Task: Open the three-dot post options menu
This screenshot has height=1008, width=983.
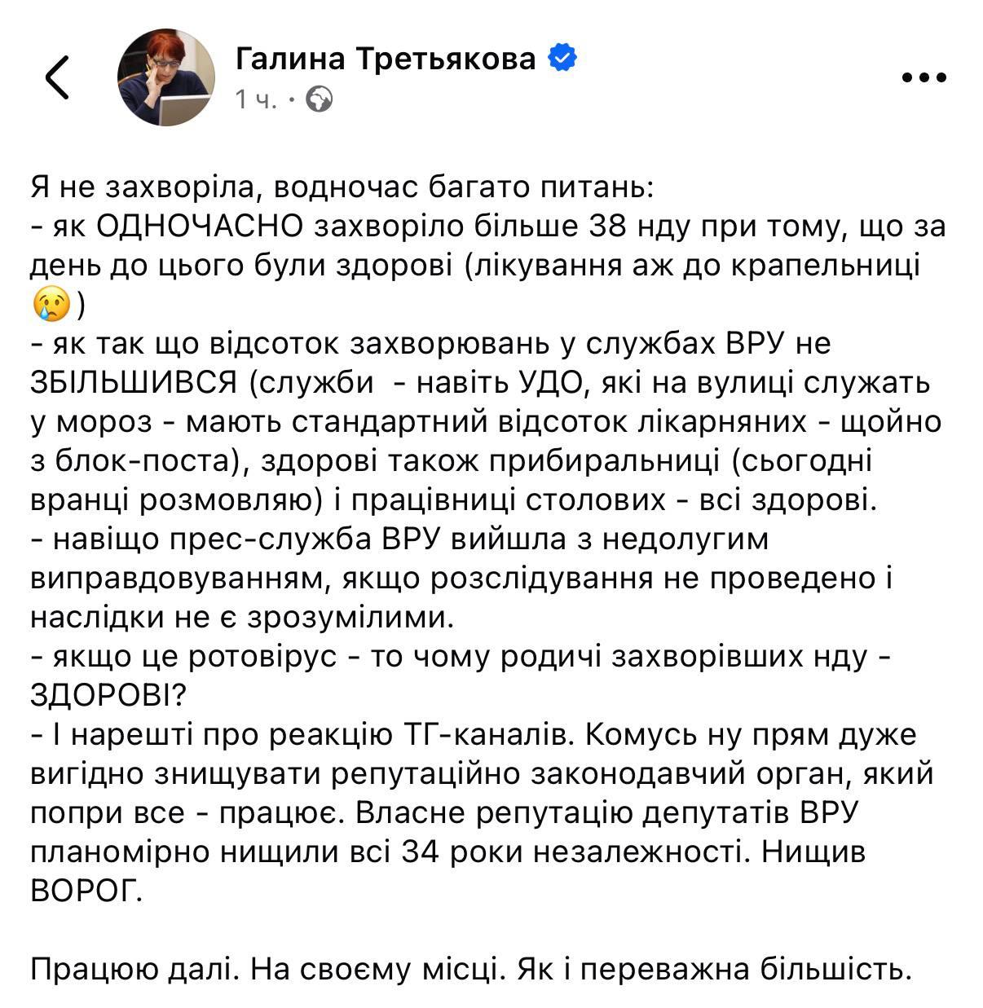Action: [x=924, y=78]
